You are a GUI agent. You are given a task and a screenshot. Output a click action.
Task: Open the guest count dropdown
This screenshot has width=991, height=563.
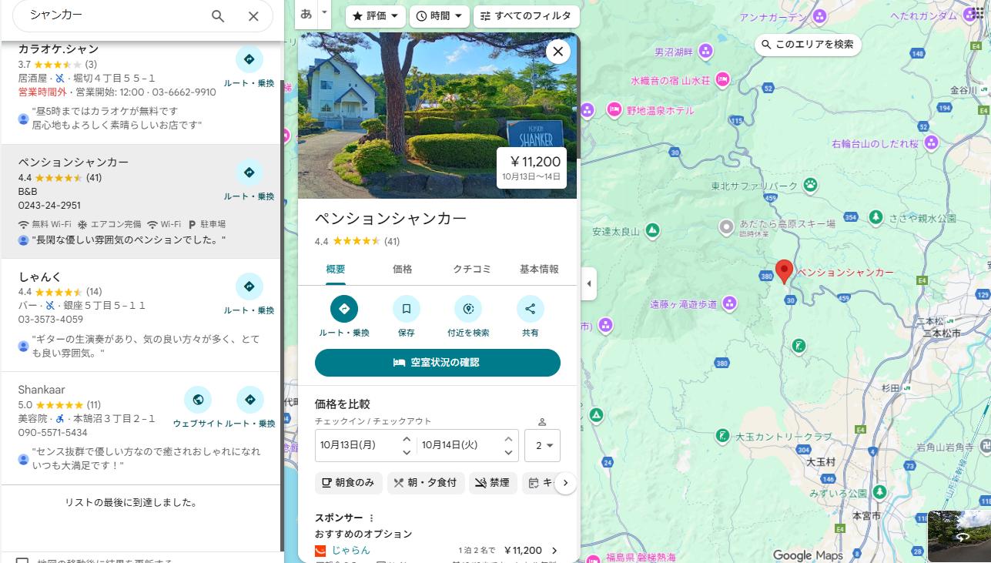(541, 445)
